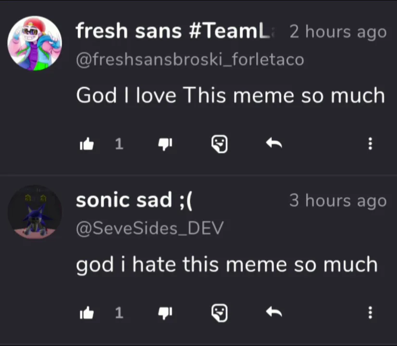Viewport: 397px width, 346px height.
Task: Open reaction picker on fresh sans's comment
Action: (219, 144)
